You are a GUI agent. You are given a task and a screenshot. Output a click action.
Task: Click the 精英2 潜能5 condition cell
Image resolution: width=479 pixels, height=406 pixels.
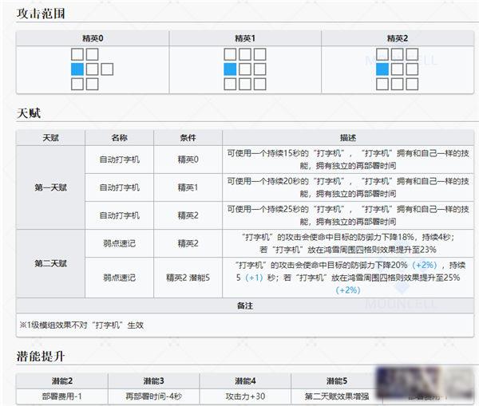(188, 278)
